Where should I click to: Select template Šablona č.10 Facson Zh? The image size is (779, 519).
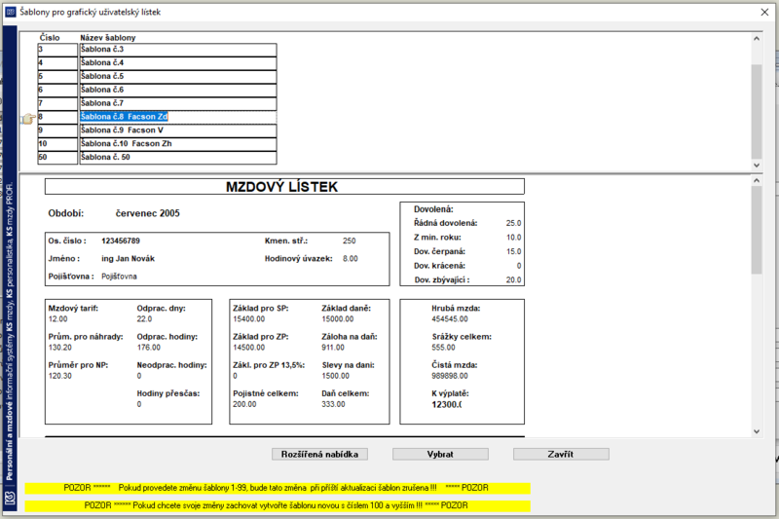click(x=178, y=143)
